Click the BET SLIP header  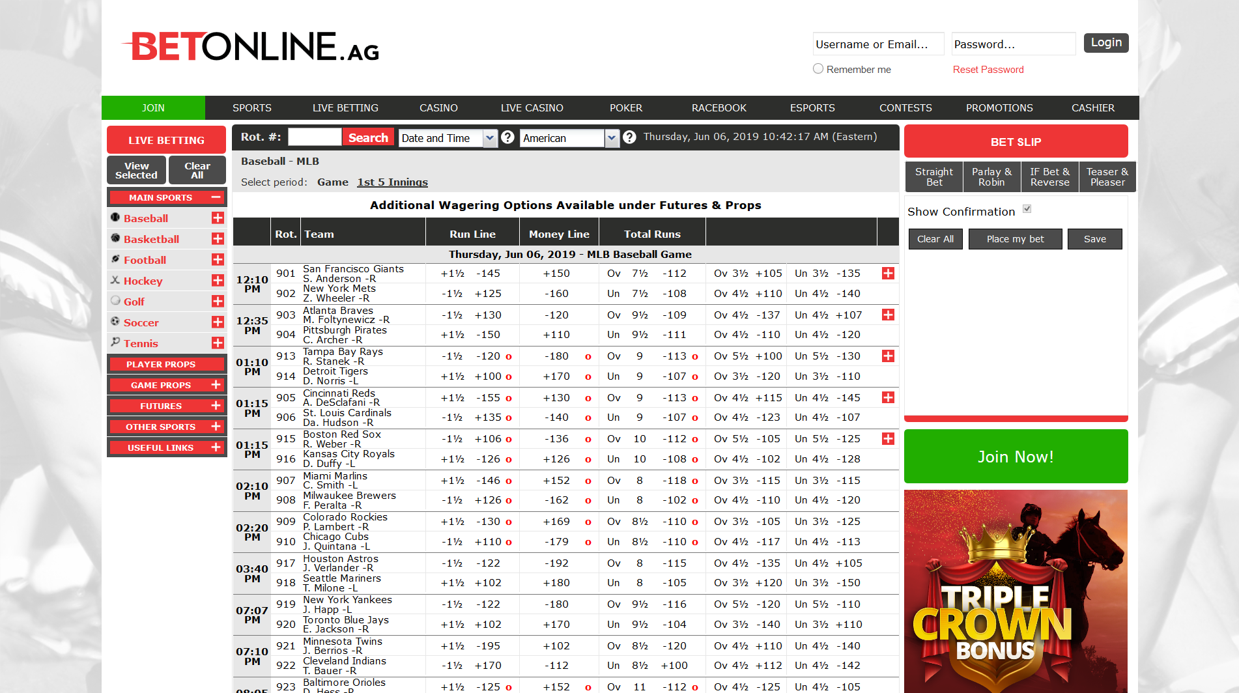pos(1016,141)
